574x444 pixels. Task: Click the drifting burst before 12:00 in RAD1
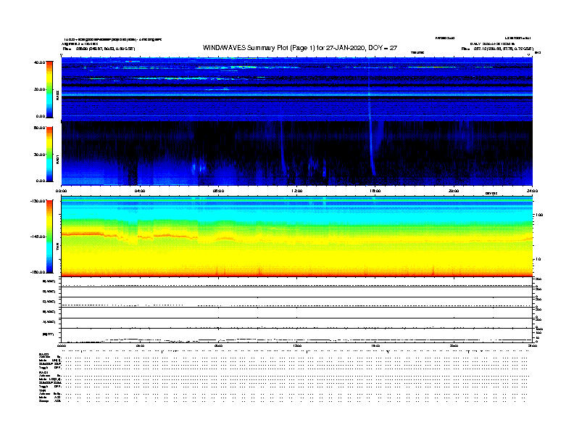click(x=283, y=149)
